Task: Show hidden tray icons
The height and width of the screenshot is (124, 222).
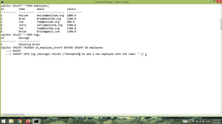Action: tap(190, 121)
